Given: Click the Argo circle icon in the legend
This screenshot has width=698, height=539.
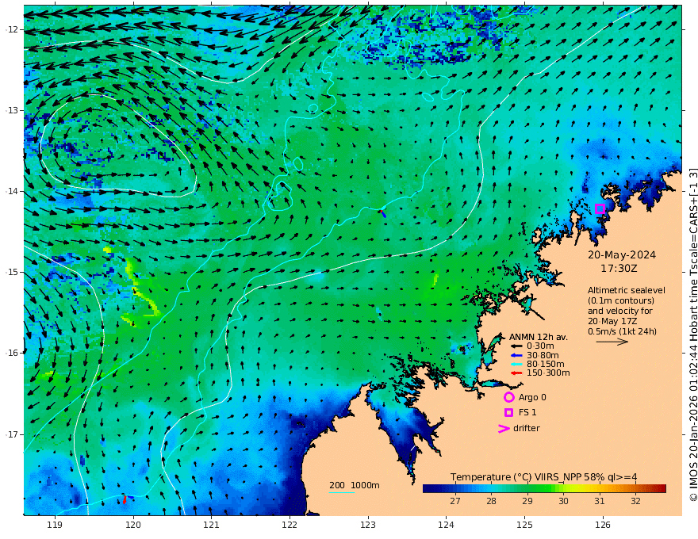Looking at the screenshot, I should [x=508, y=397].
